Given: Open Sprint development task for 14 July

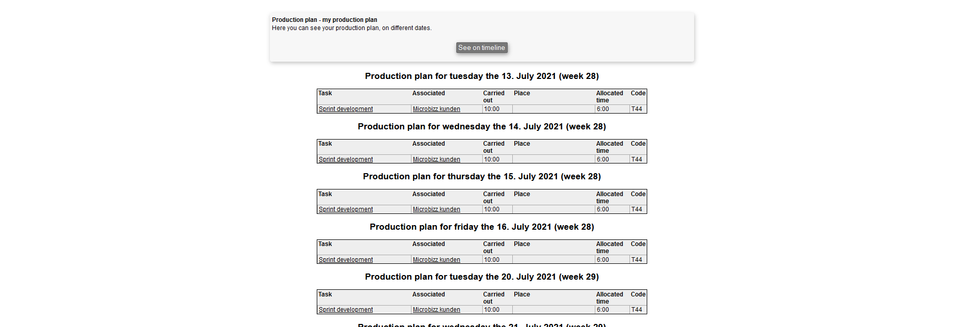Looking at the screenshot, I should click(x=346, y=159).
